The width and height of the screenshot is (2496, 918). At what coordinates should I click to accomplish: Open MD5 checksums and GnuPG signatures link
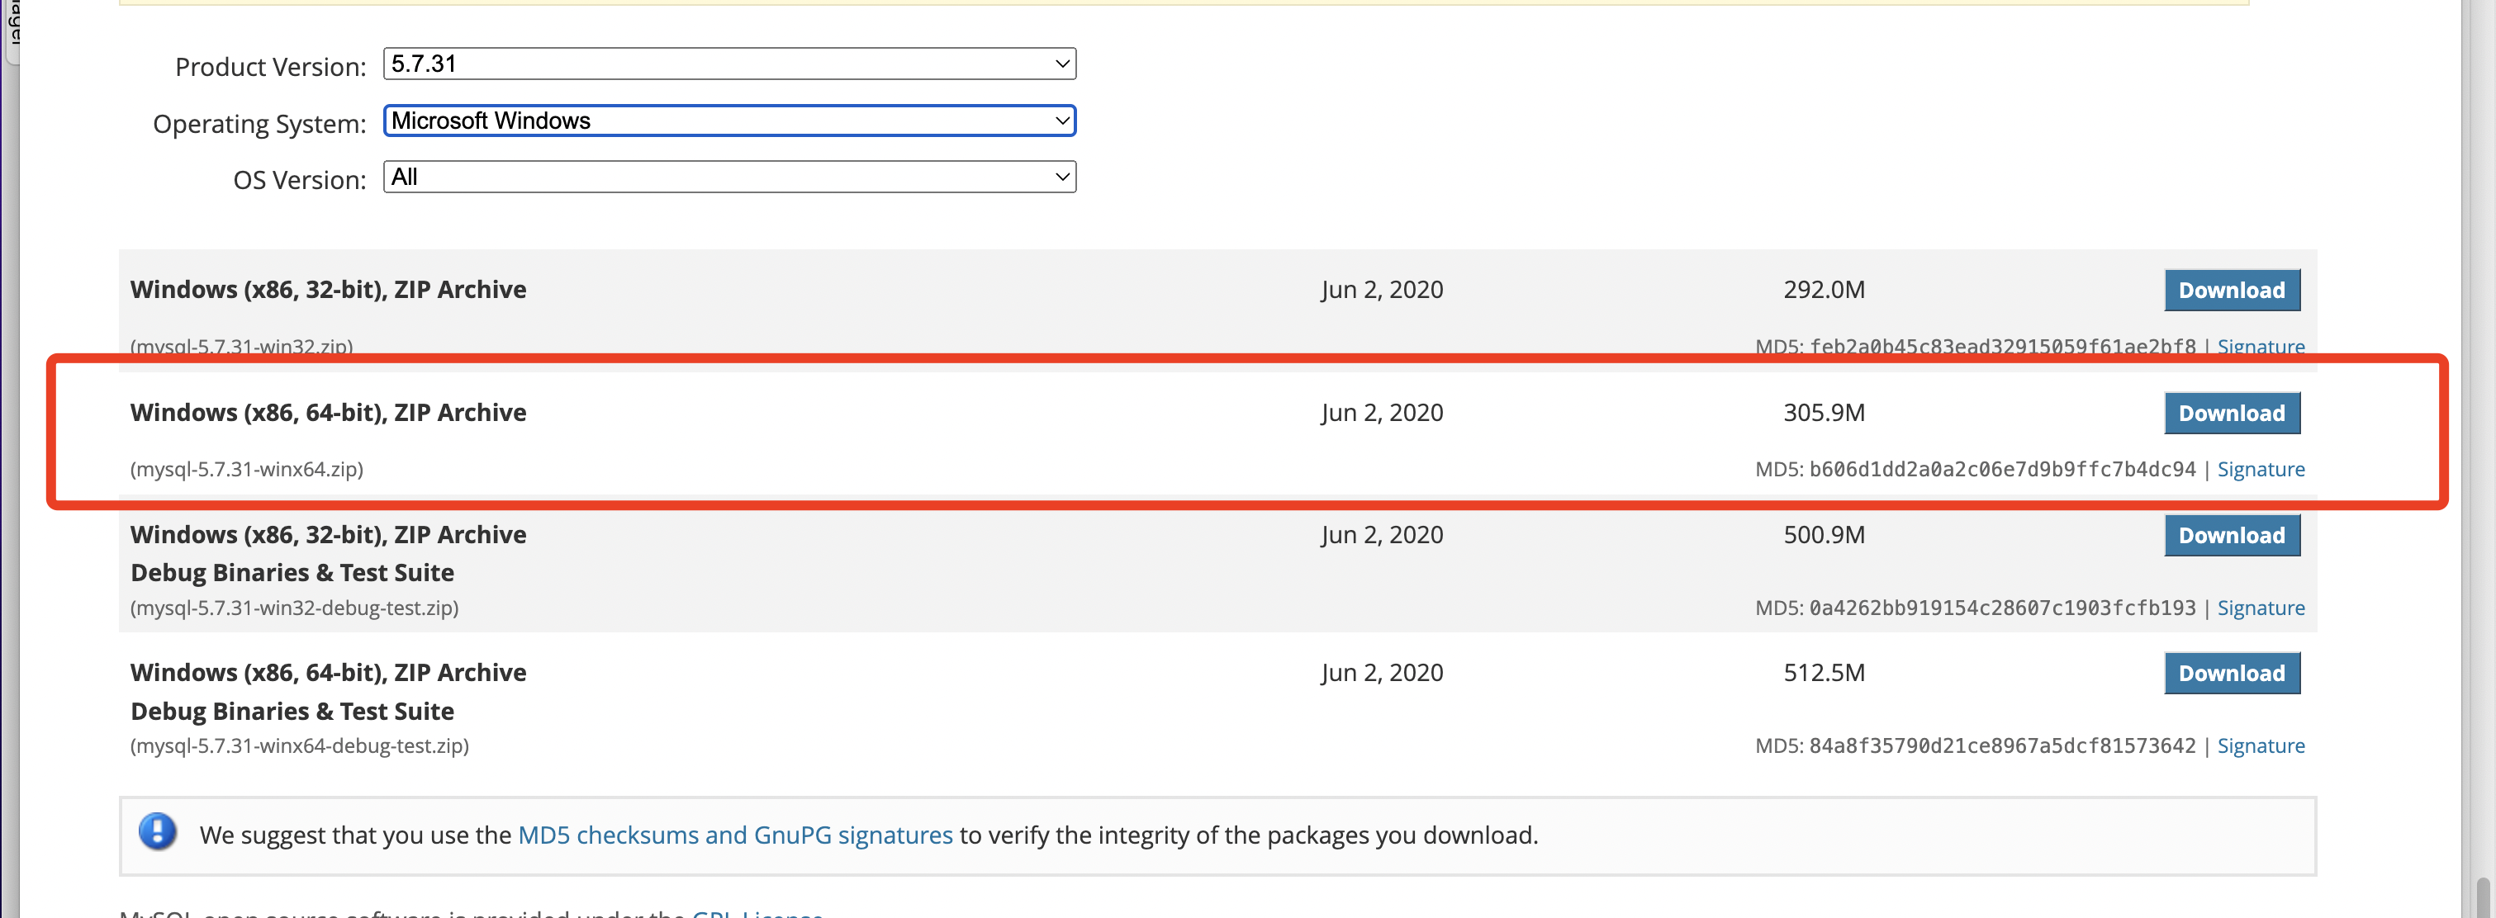pyautogui.click(x=734, y=835)
